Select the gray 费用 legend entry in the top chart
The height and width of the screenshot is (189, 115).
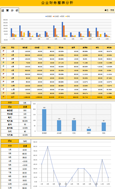point(62,17)
